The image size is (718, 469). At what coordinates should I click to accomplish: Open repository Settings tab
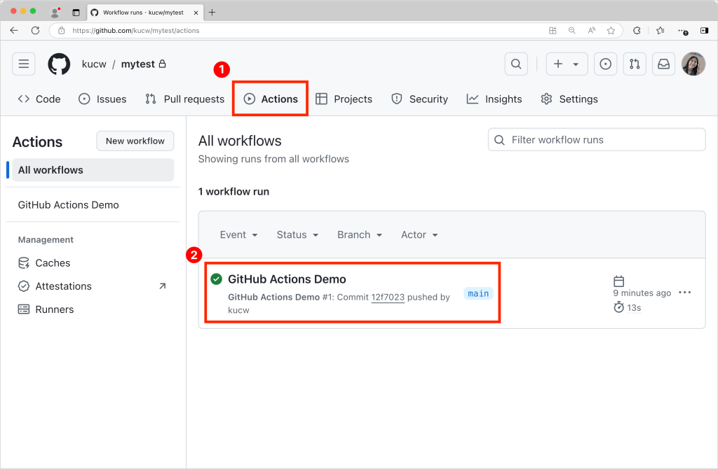click(569, 99)
